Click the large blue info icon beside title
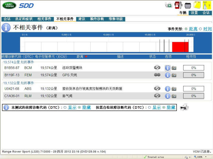Screen dimensions: 213x159 [6, 28]
